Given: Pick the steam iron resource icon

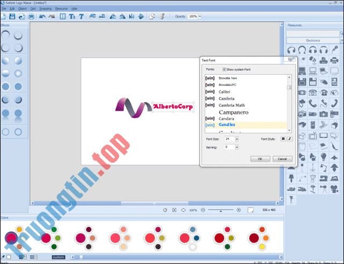Looking at the screenshot, I should point(334,178).
